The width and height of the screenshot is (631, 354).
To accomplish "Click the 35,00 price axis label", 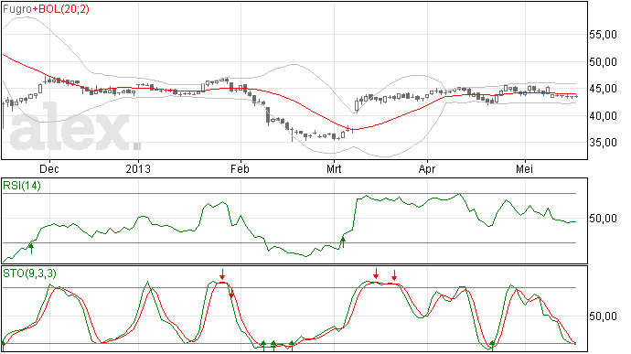I will click(603, 143).
